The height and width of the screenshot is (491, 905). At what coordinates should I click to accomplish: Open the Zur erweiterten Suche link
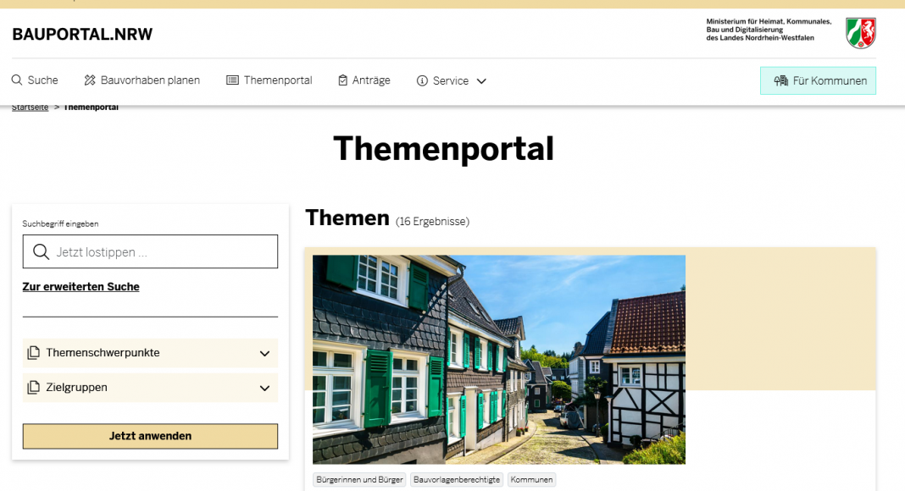coord(81,287)
